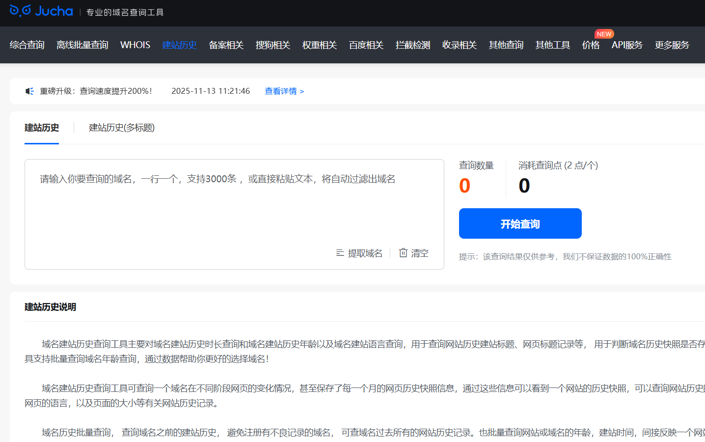Click the Jucha owl logo
The width and height of the screenshot is (705, 442).
(21, 11)
